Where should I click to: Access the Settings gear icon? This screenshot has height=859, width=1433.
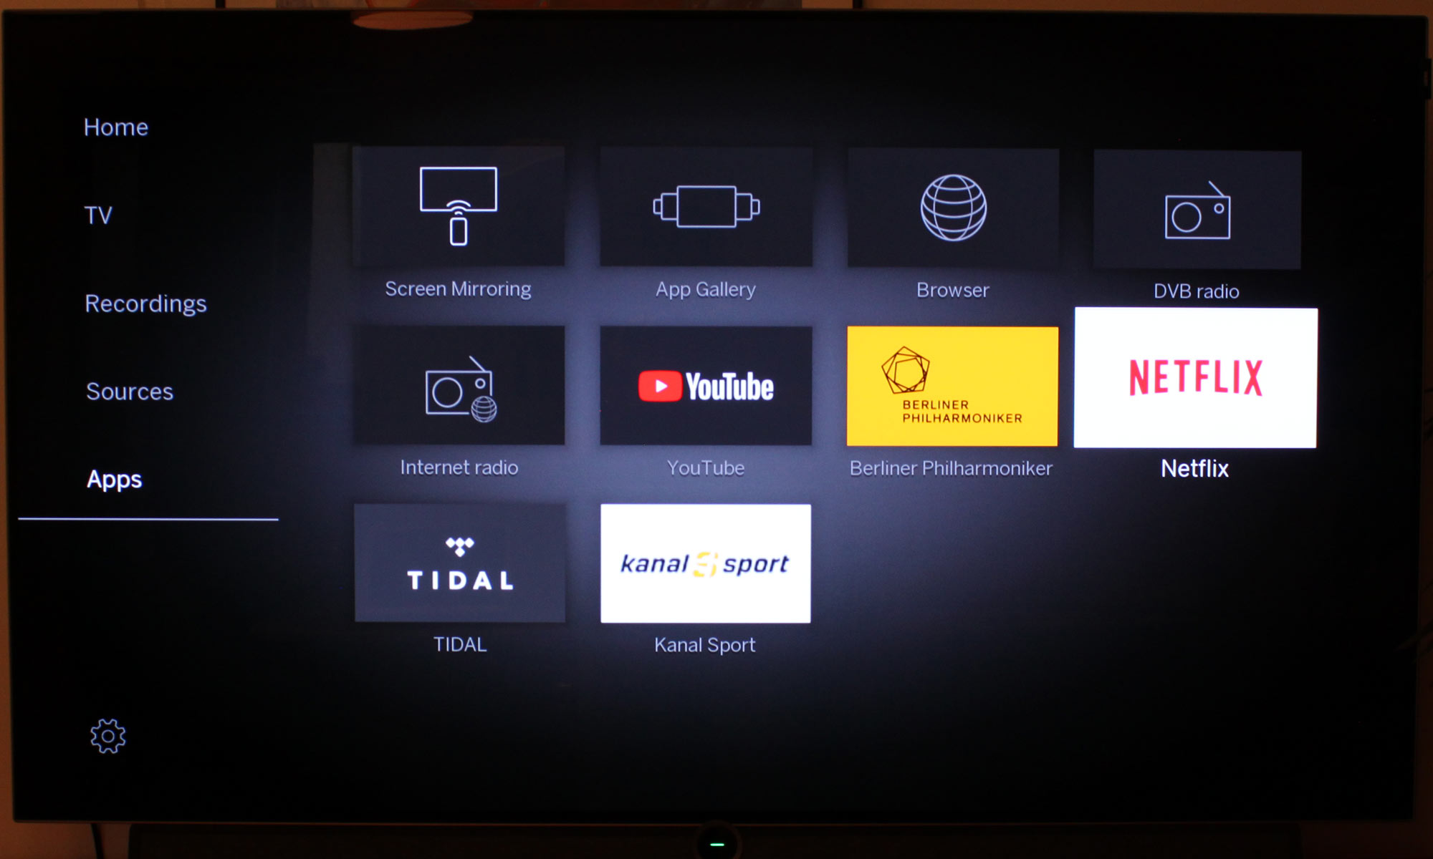[107, 737]
